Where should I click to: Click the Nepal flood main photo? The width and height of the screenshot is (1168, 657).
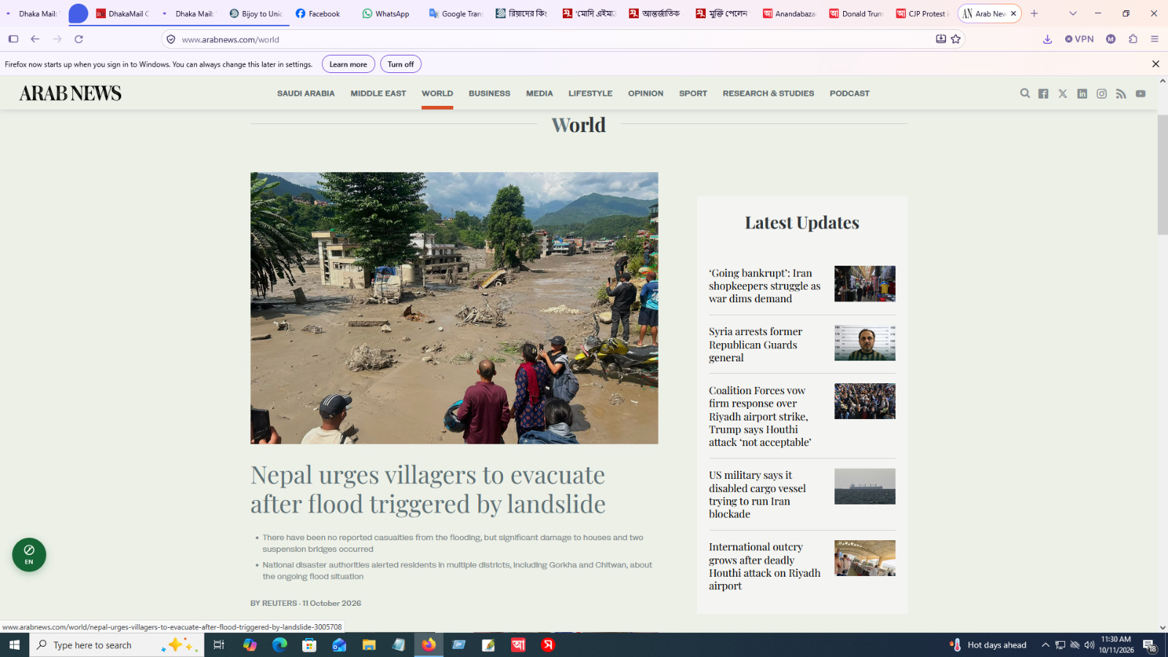(x=454, y=308)
